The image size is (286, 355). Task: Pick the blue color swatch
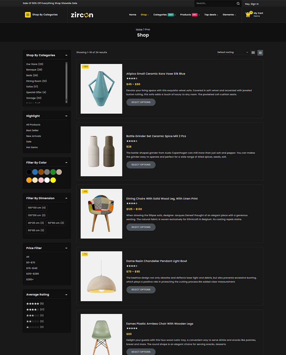click(x=35, y=172)
